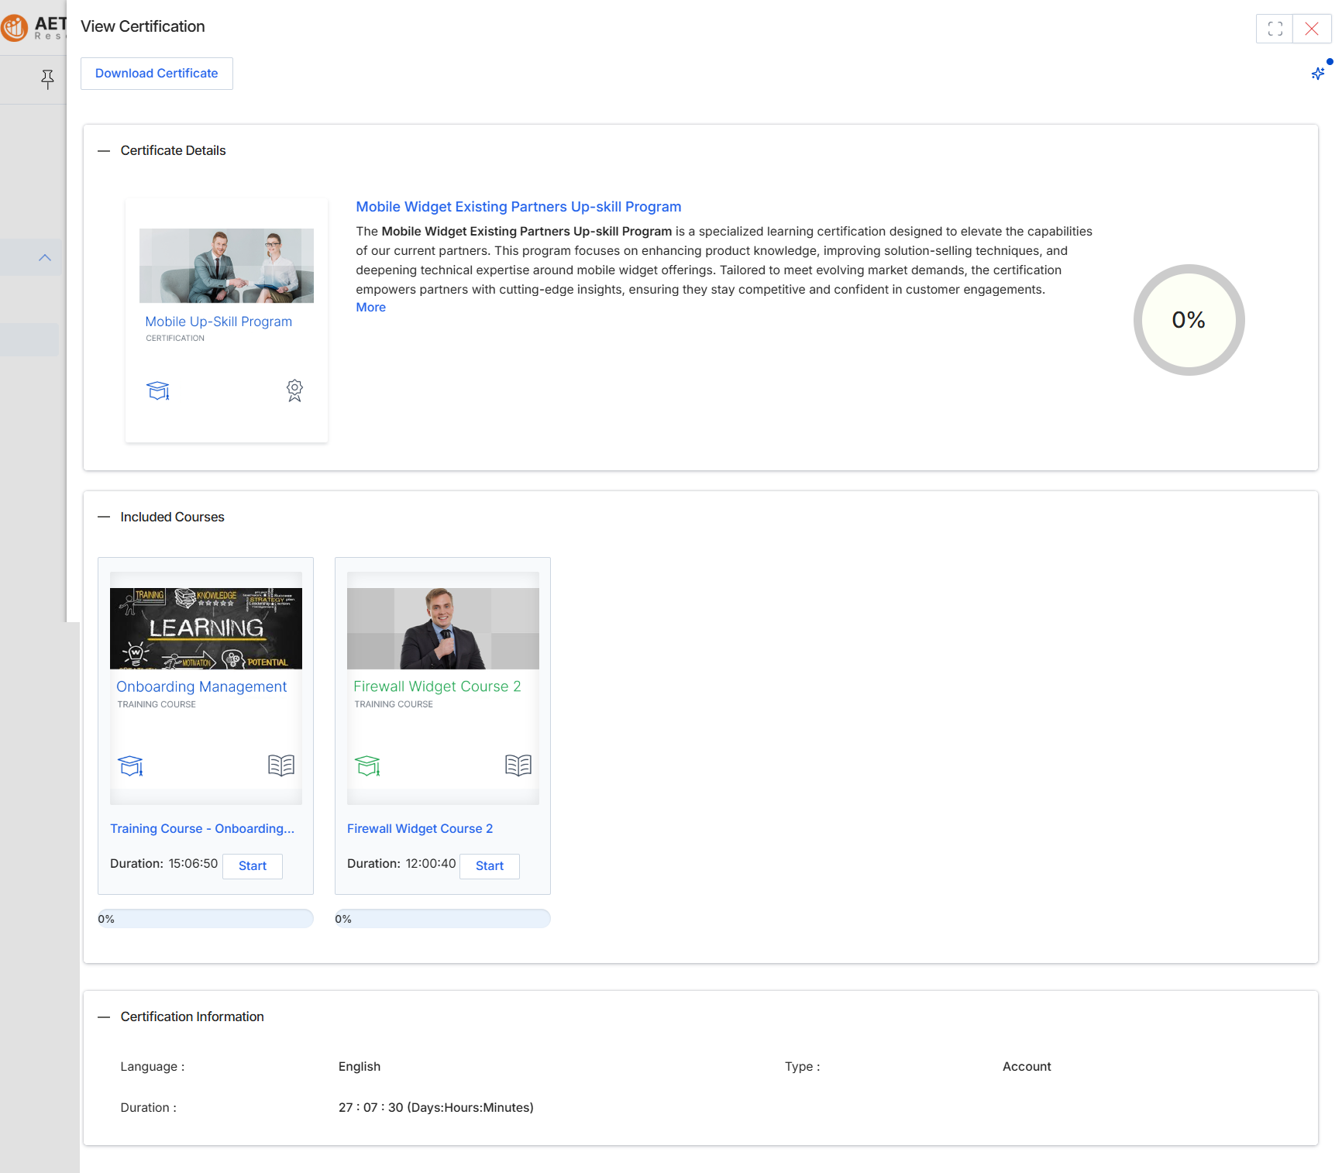The image size is (1342, 1173).
Task: Open Mobile Up-Skill Program card title
Action: pos(219,322)
